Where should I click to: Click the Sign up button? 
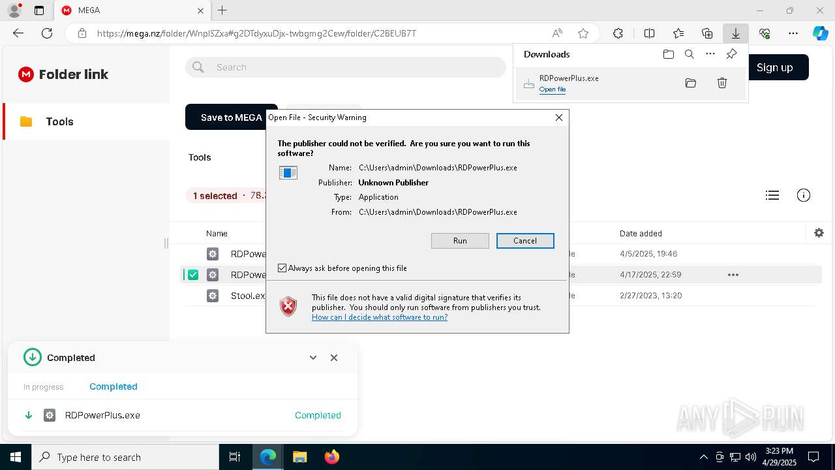point(774,67)
